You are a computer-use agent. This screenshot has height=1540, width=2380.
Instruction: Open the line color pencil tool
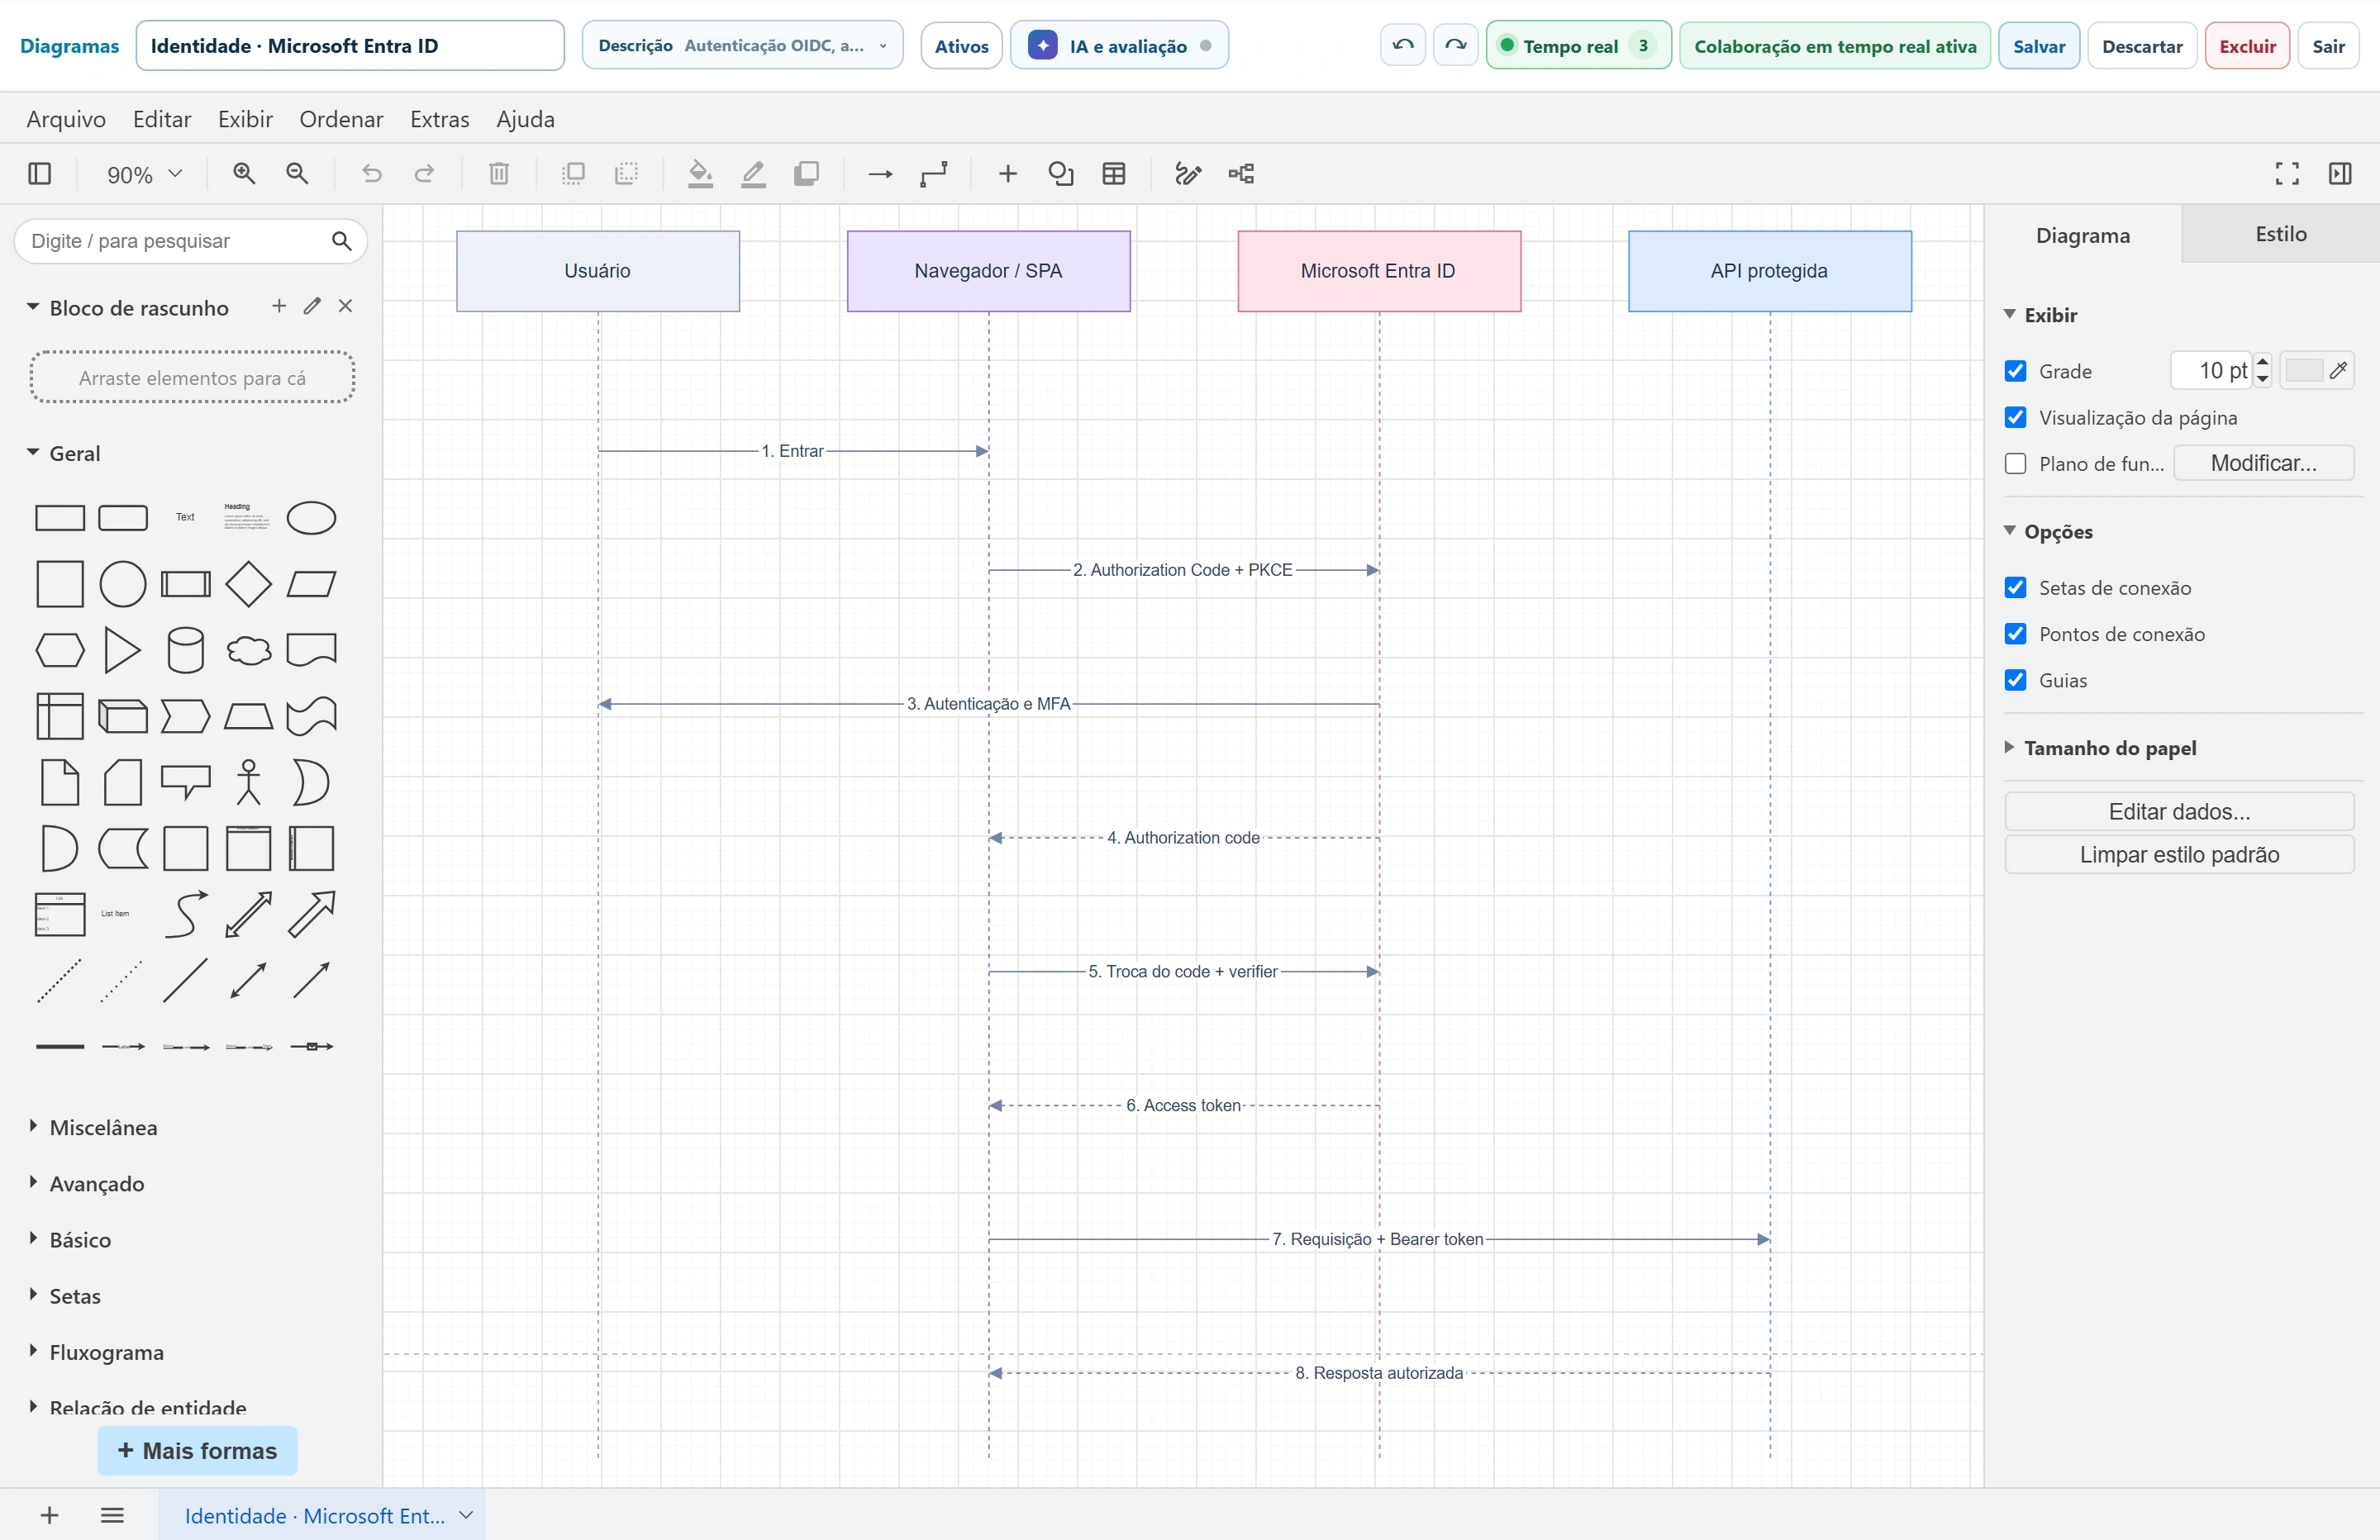[x=753, y=174]
